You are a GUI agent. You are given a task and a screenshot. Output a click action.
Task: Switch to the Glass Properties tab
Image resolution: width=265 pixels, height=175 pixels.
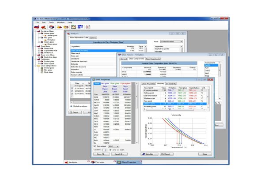click(x=148, y=84)
